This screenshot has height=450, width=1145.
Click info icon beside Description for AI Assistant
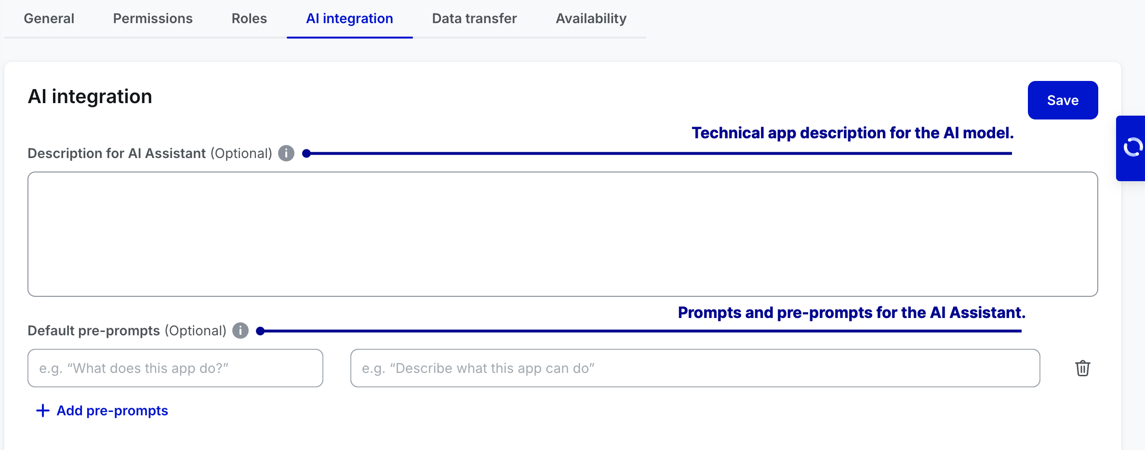(x=286, y=153)
